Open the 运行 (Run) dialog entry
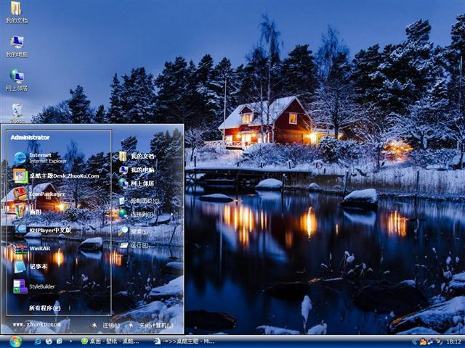The height and width of the screenshot is (348, 465). tap(138, 245)
